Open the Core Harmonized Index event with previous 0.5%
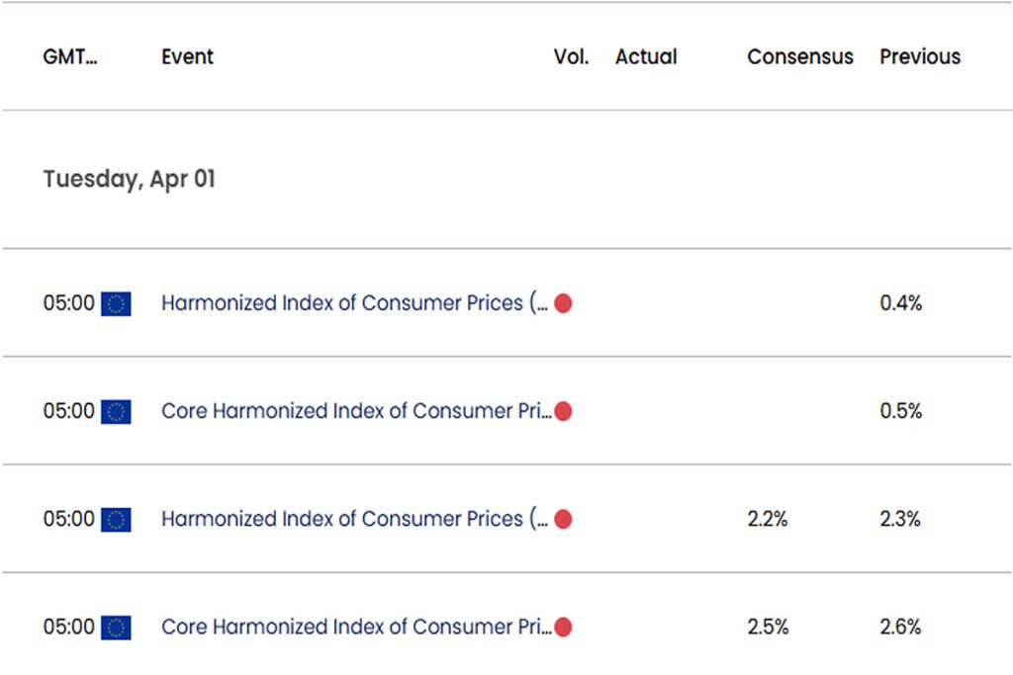 point(356,410)
